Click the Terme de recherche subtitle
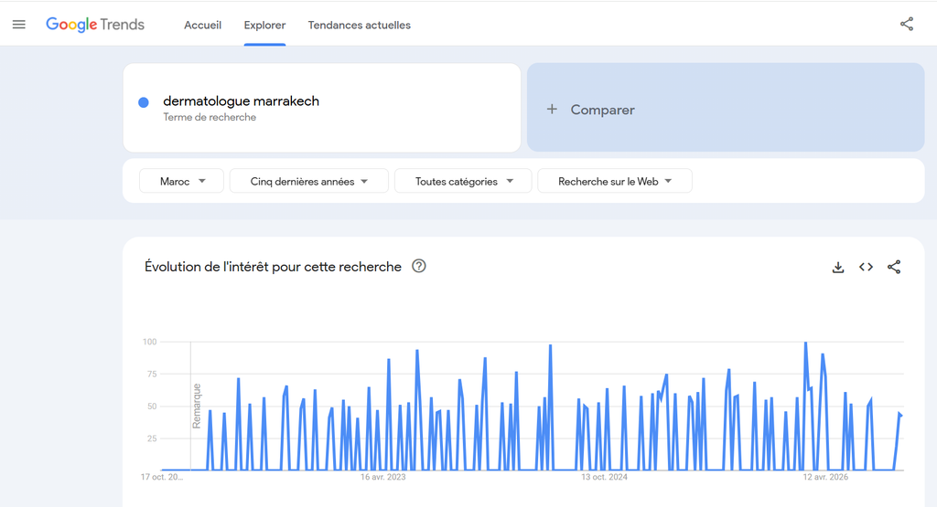Viewport: 937px width, 507px height. click(210, 118)
